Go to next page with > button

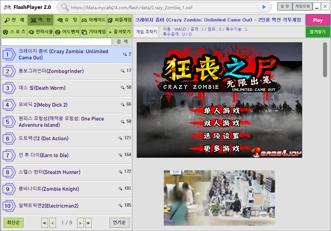pos(80,223)
